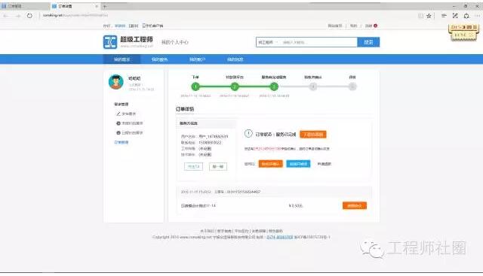Click the blue 搜索 search button
This screenshot has width=483, height=276.
(368, 42)
